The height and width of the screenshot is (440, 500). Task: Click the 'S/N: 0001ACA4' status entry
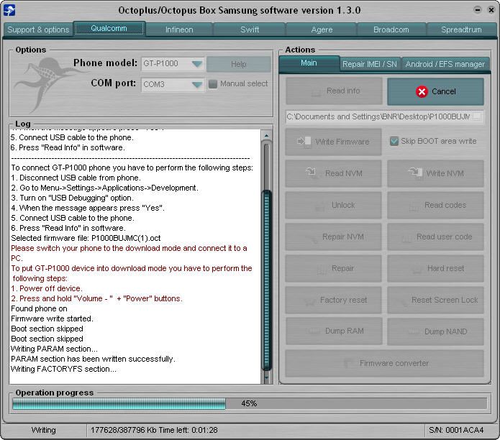coord(456,430)
